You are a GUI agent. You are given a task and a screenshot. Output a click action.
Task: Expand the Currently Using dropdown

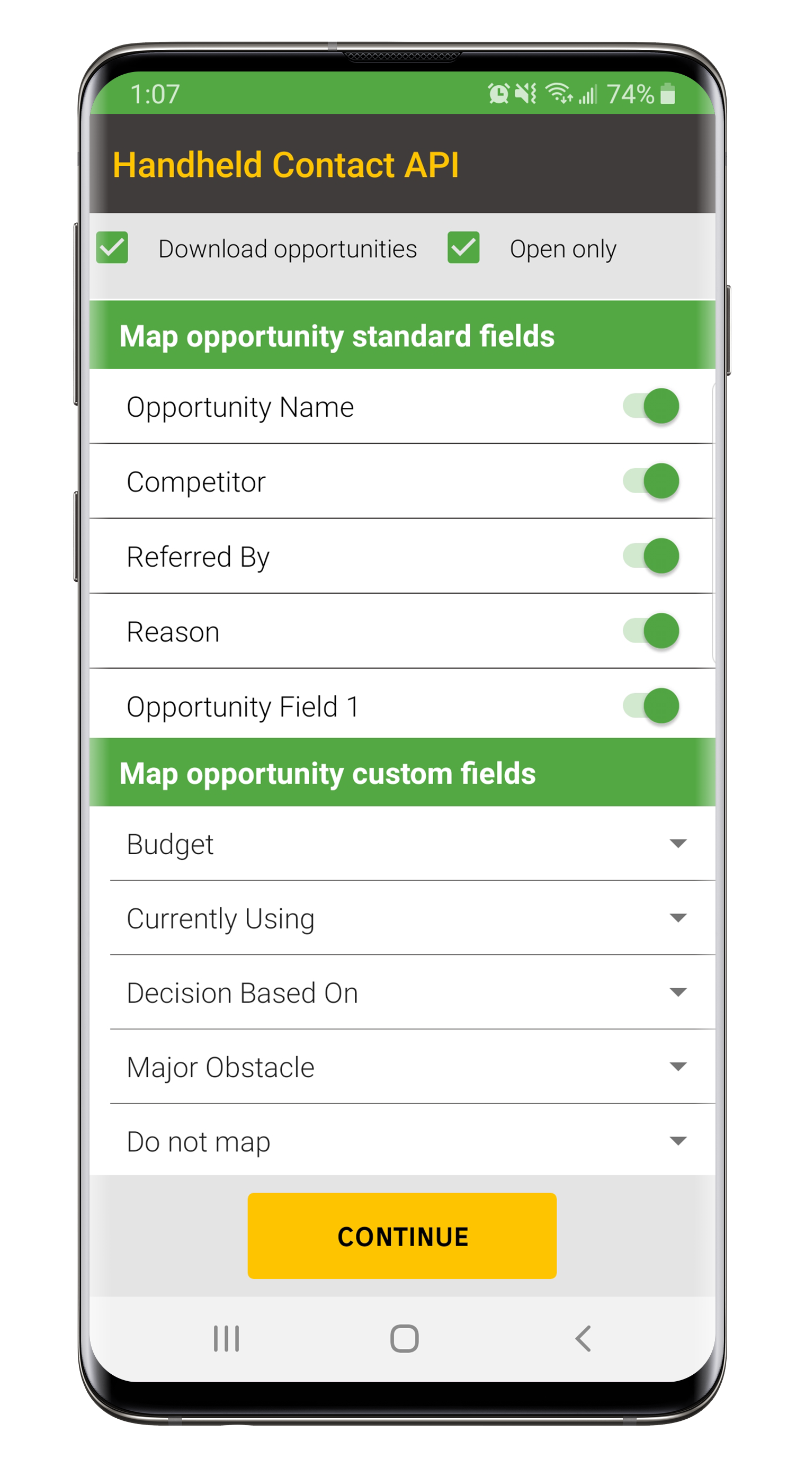pos(677,918)
